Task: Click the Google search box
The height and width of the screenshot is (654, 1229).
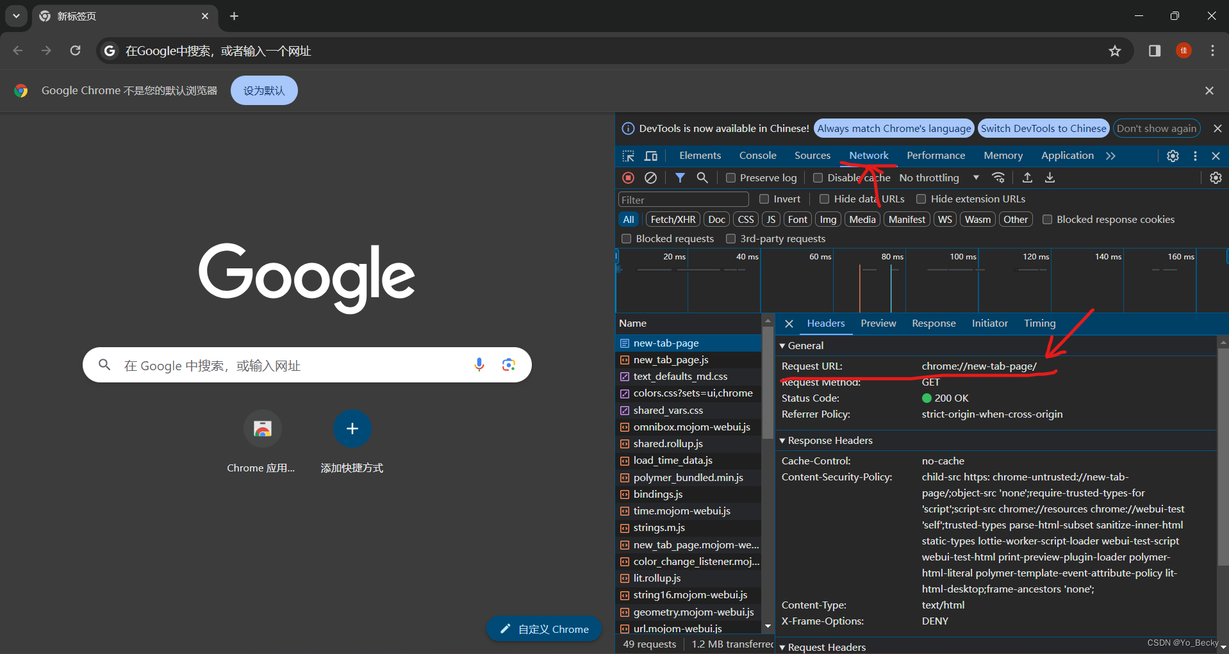Action: pos(307,365)
